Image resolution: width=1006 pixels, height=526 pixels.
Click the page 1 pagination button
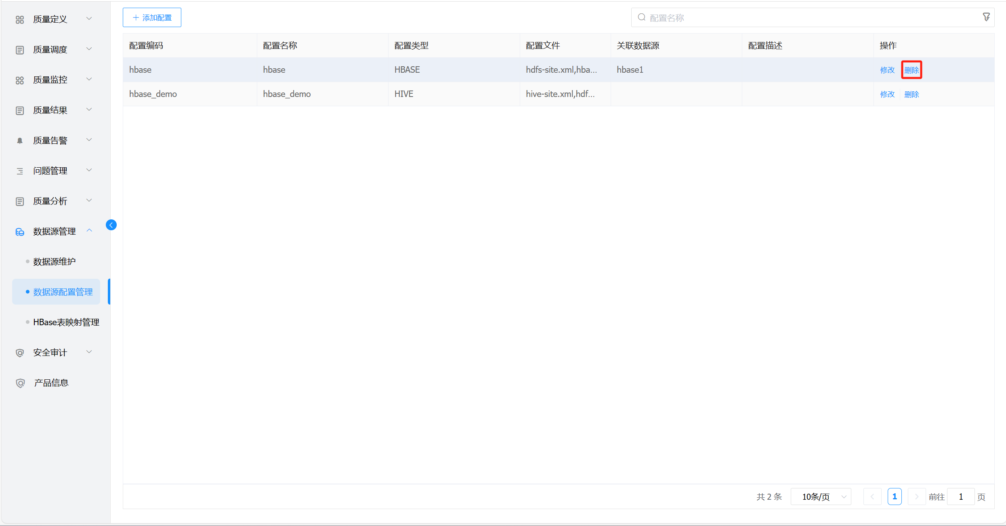click(x=894, y=497)
